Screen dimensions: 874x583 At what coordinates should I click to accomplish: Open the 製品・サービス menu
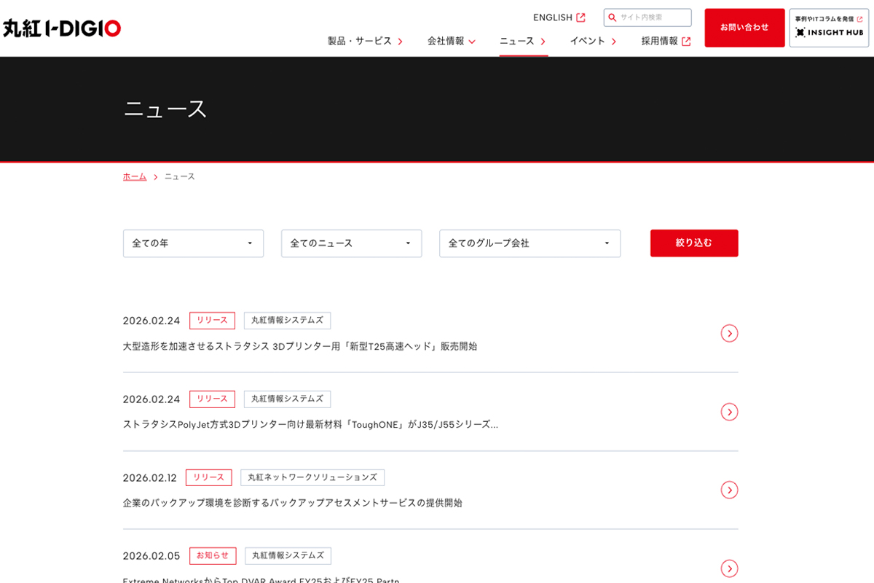[x=365, y=42]
